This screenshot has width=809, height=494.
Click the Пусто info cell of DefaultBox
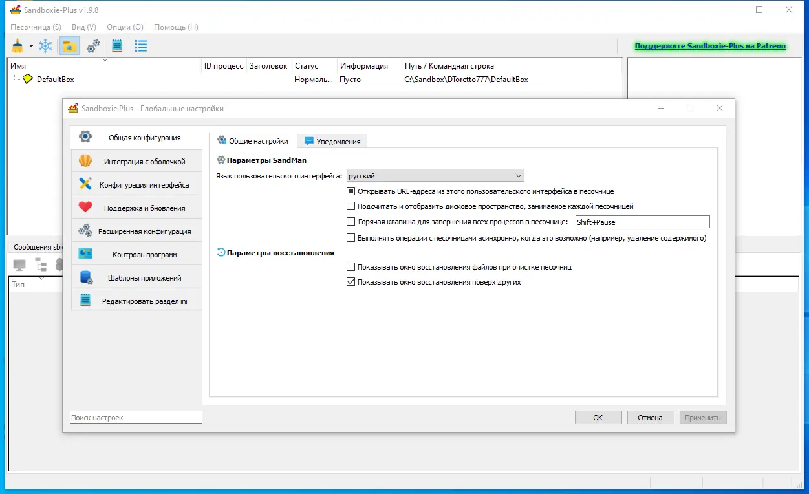[x=351, y=80]
